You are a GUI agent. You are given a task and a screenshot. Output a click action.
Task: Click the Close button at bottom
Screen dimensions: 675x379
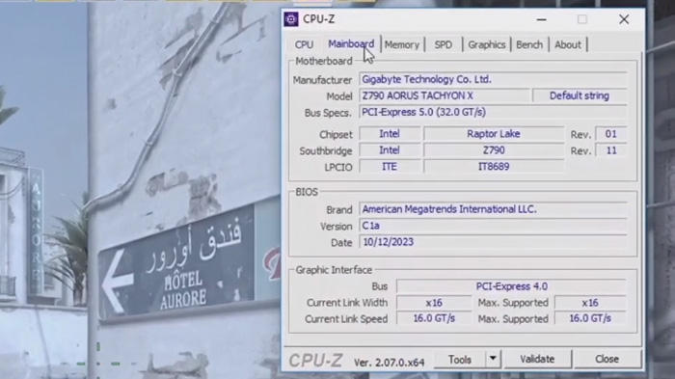pyautogui.click(x=607, y=359)
